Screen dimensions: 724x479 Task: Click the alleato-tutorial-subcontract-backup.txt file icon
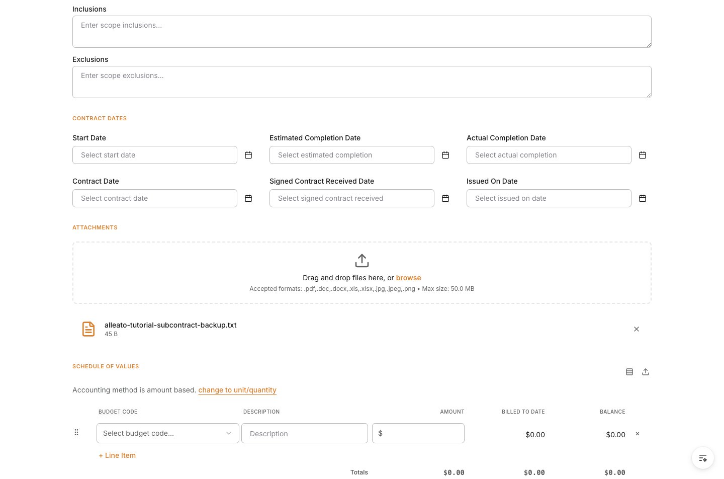[88, 329]
